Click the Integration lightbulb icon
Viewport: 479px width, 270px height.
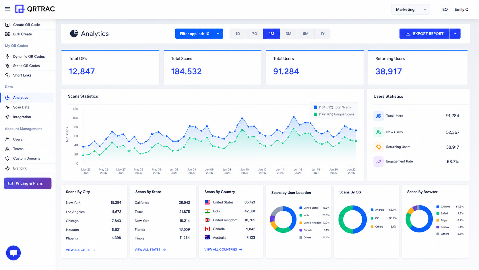click(7, 117)
